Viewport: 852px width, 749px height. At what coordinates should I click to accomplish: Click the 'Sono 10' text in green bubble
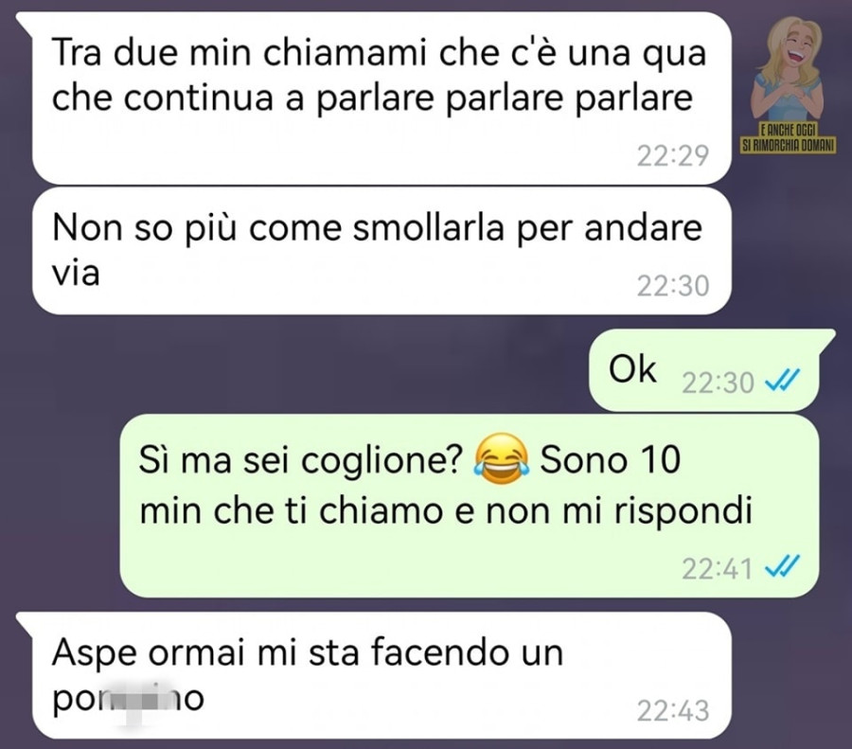pyautogui.click(x=610, y=459)
